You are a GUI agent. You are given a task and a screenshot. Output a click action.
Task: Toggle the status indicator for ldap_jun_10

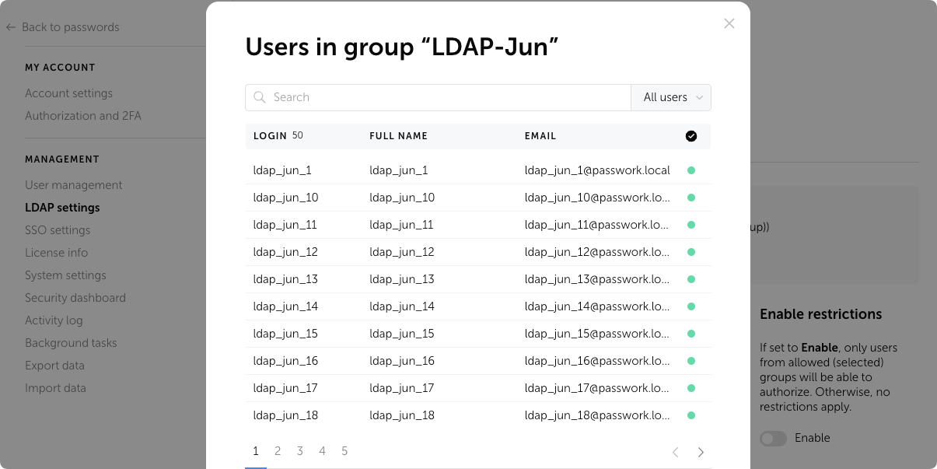click(x=691, y=197)
